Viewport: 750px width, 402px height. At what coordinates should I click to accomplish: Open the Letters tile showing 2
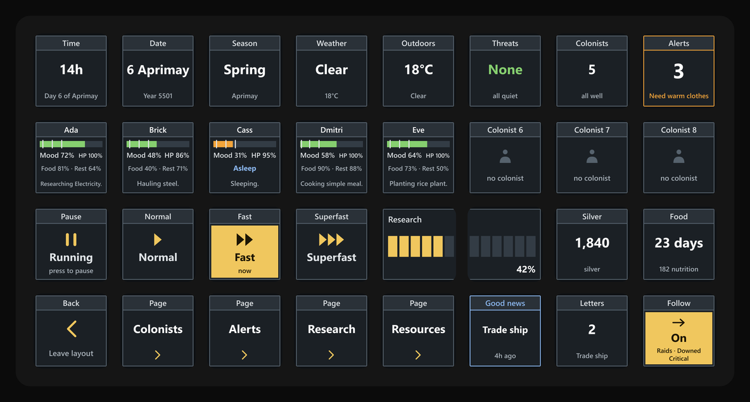(x=592, y=331)
